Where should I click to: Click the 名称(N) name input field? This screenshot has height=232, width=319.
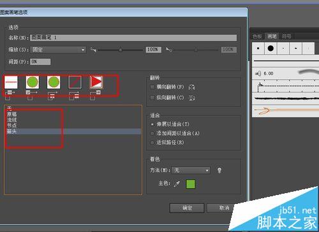[x=133, y=38]
